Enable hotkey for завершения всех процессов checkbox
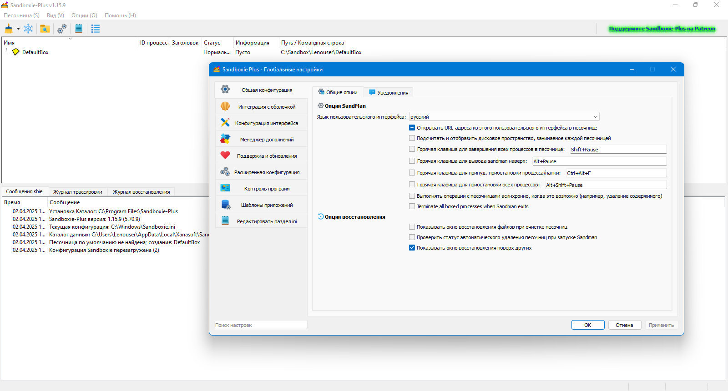728x391 pixels. pyautogui.click(x=412, y=149)
